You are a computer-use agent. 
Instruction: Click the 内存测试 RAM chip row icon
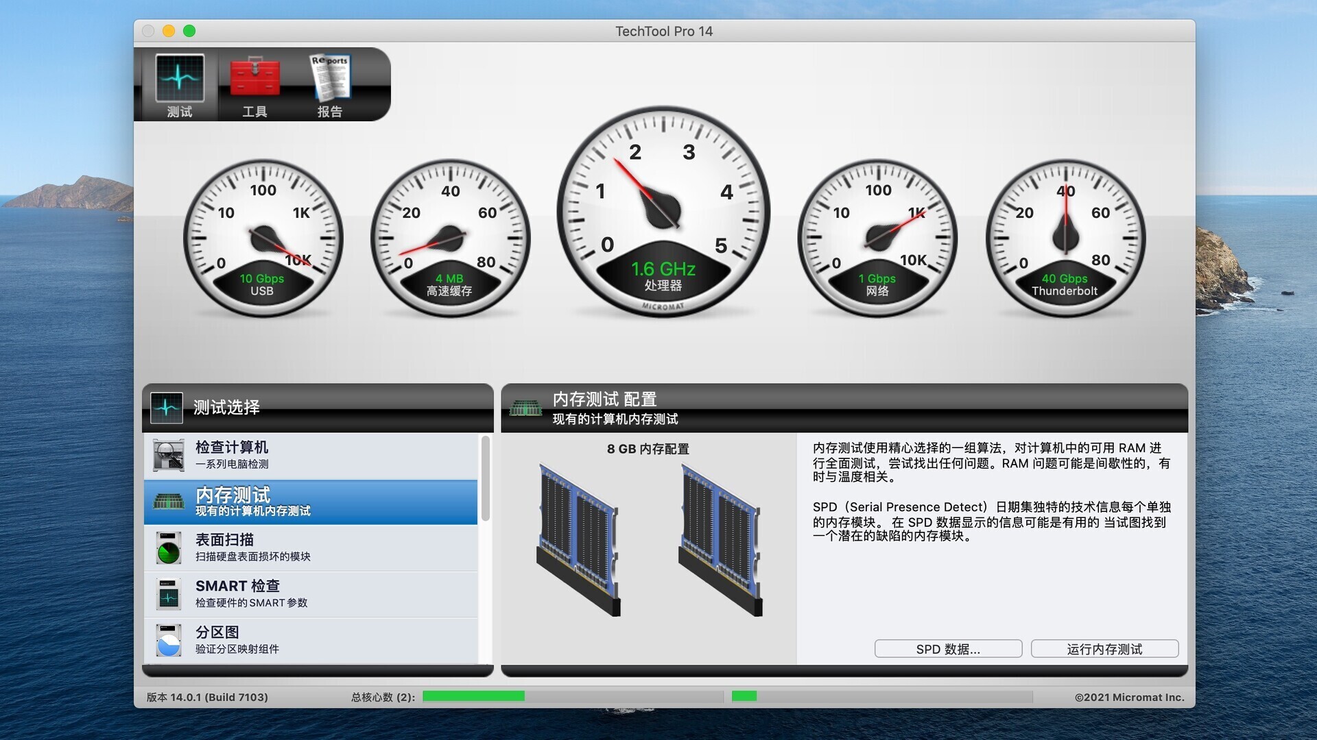tap(168, 502)
